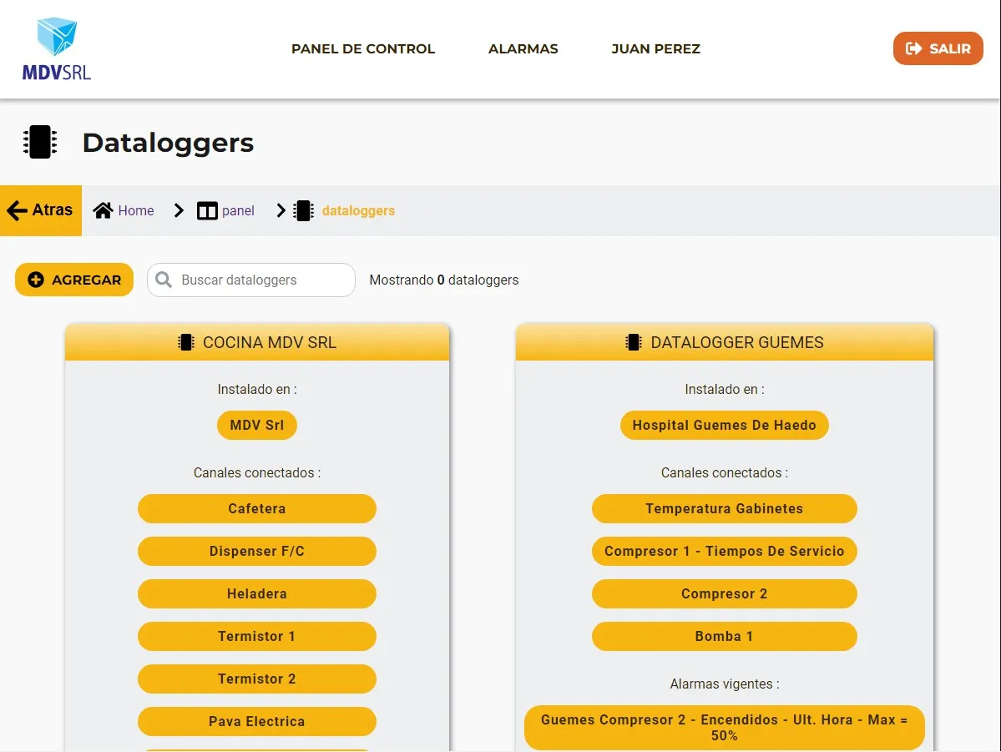This screenshot has width=1001, height=752.
Task: Click the magnifier icon in the search field
Action: [164, 280]
